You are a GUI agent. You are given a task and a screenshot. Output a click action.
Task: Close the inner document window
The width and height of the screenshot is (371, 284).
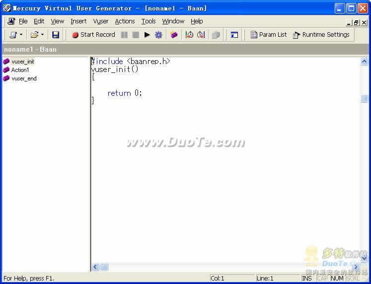tap(364, 23)
